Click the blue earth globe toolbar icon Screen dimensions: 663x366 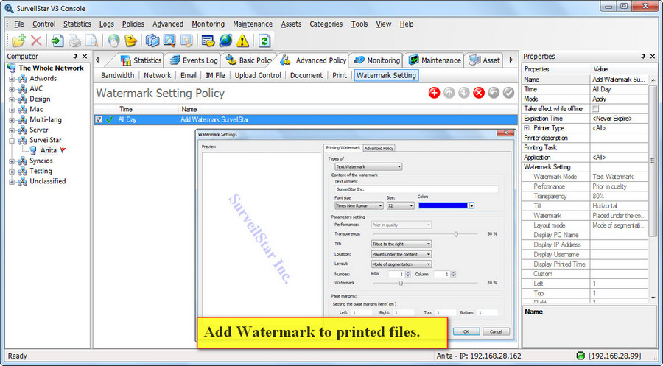pyautogui.click(x=225, y=41)
